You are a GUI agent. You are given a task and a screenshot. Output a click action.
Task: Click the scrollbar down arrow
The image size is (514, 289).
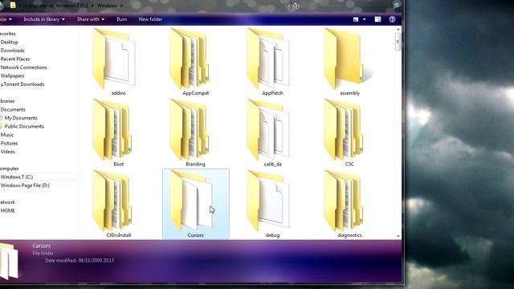pyautogui.click(x=398, y=236)
